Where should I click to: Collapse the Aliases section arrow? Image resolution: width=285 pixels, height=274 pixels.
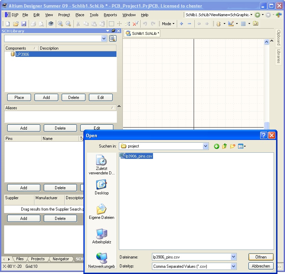click(119, 106)
